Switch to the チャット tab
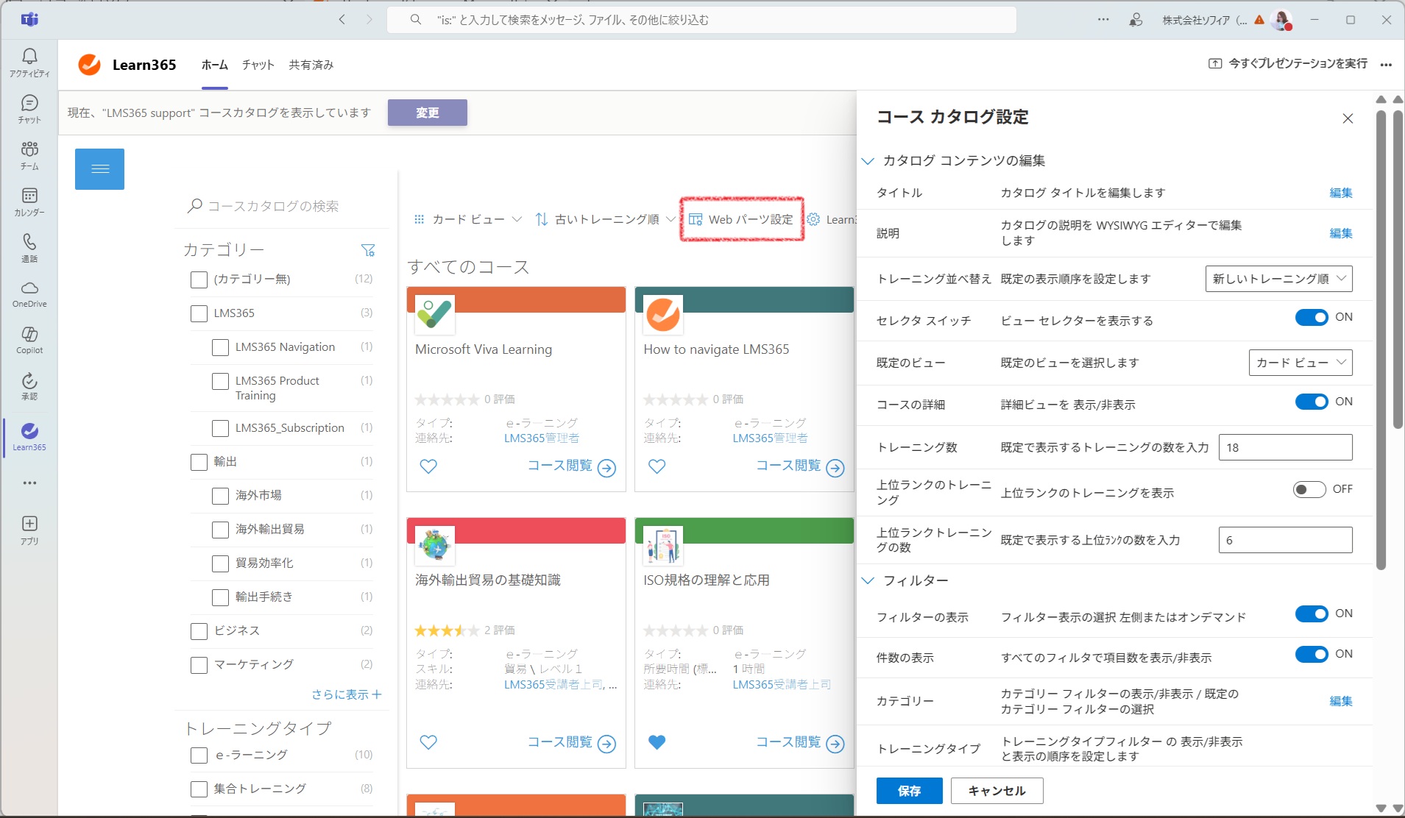The height and width of the screenshot is (818, 1405). pos(258,65)
